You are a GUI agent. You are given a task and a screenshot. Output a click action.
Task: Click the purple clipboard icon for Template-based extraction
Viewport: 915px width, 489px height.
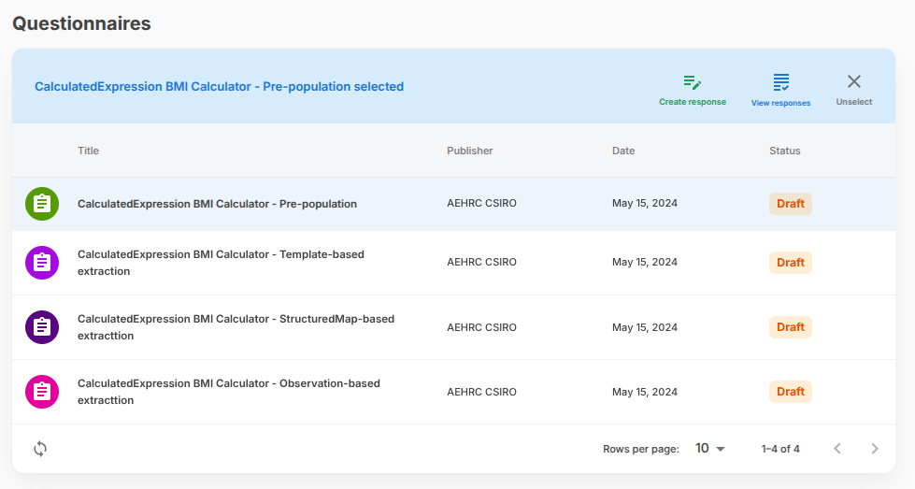[42, 263]
